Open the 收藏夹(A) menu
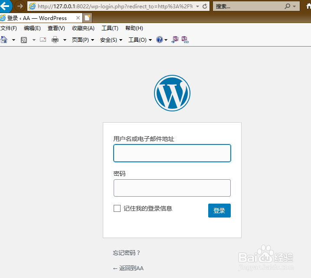Screen dimensions: 311x278 pos(83,28)
